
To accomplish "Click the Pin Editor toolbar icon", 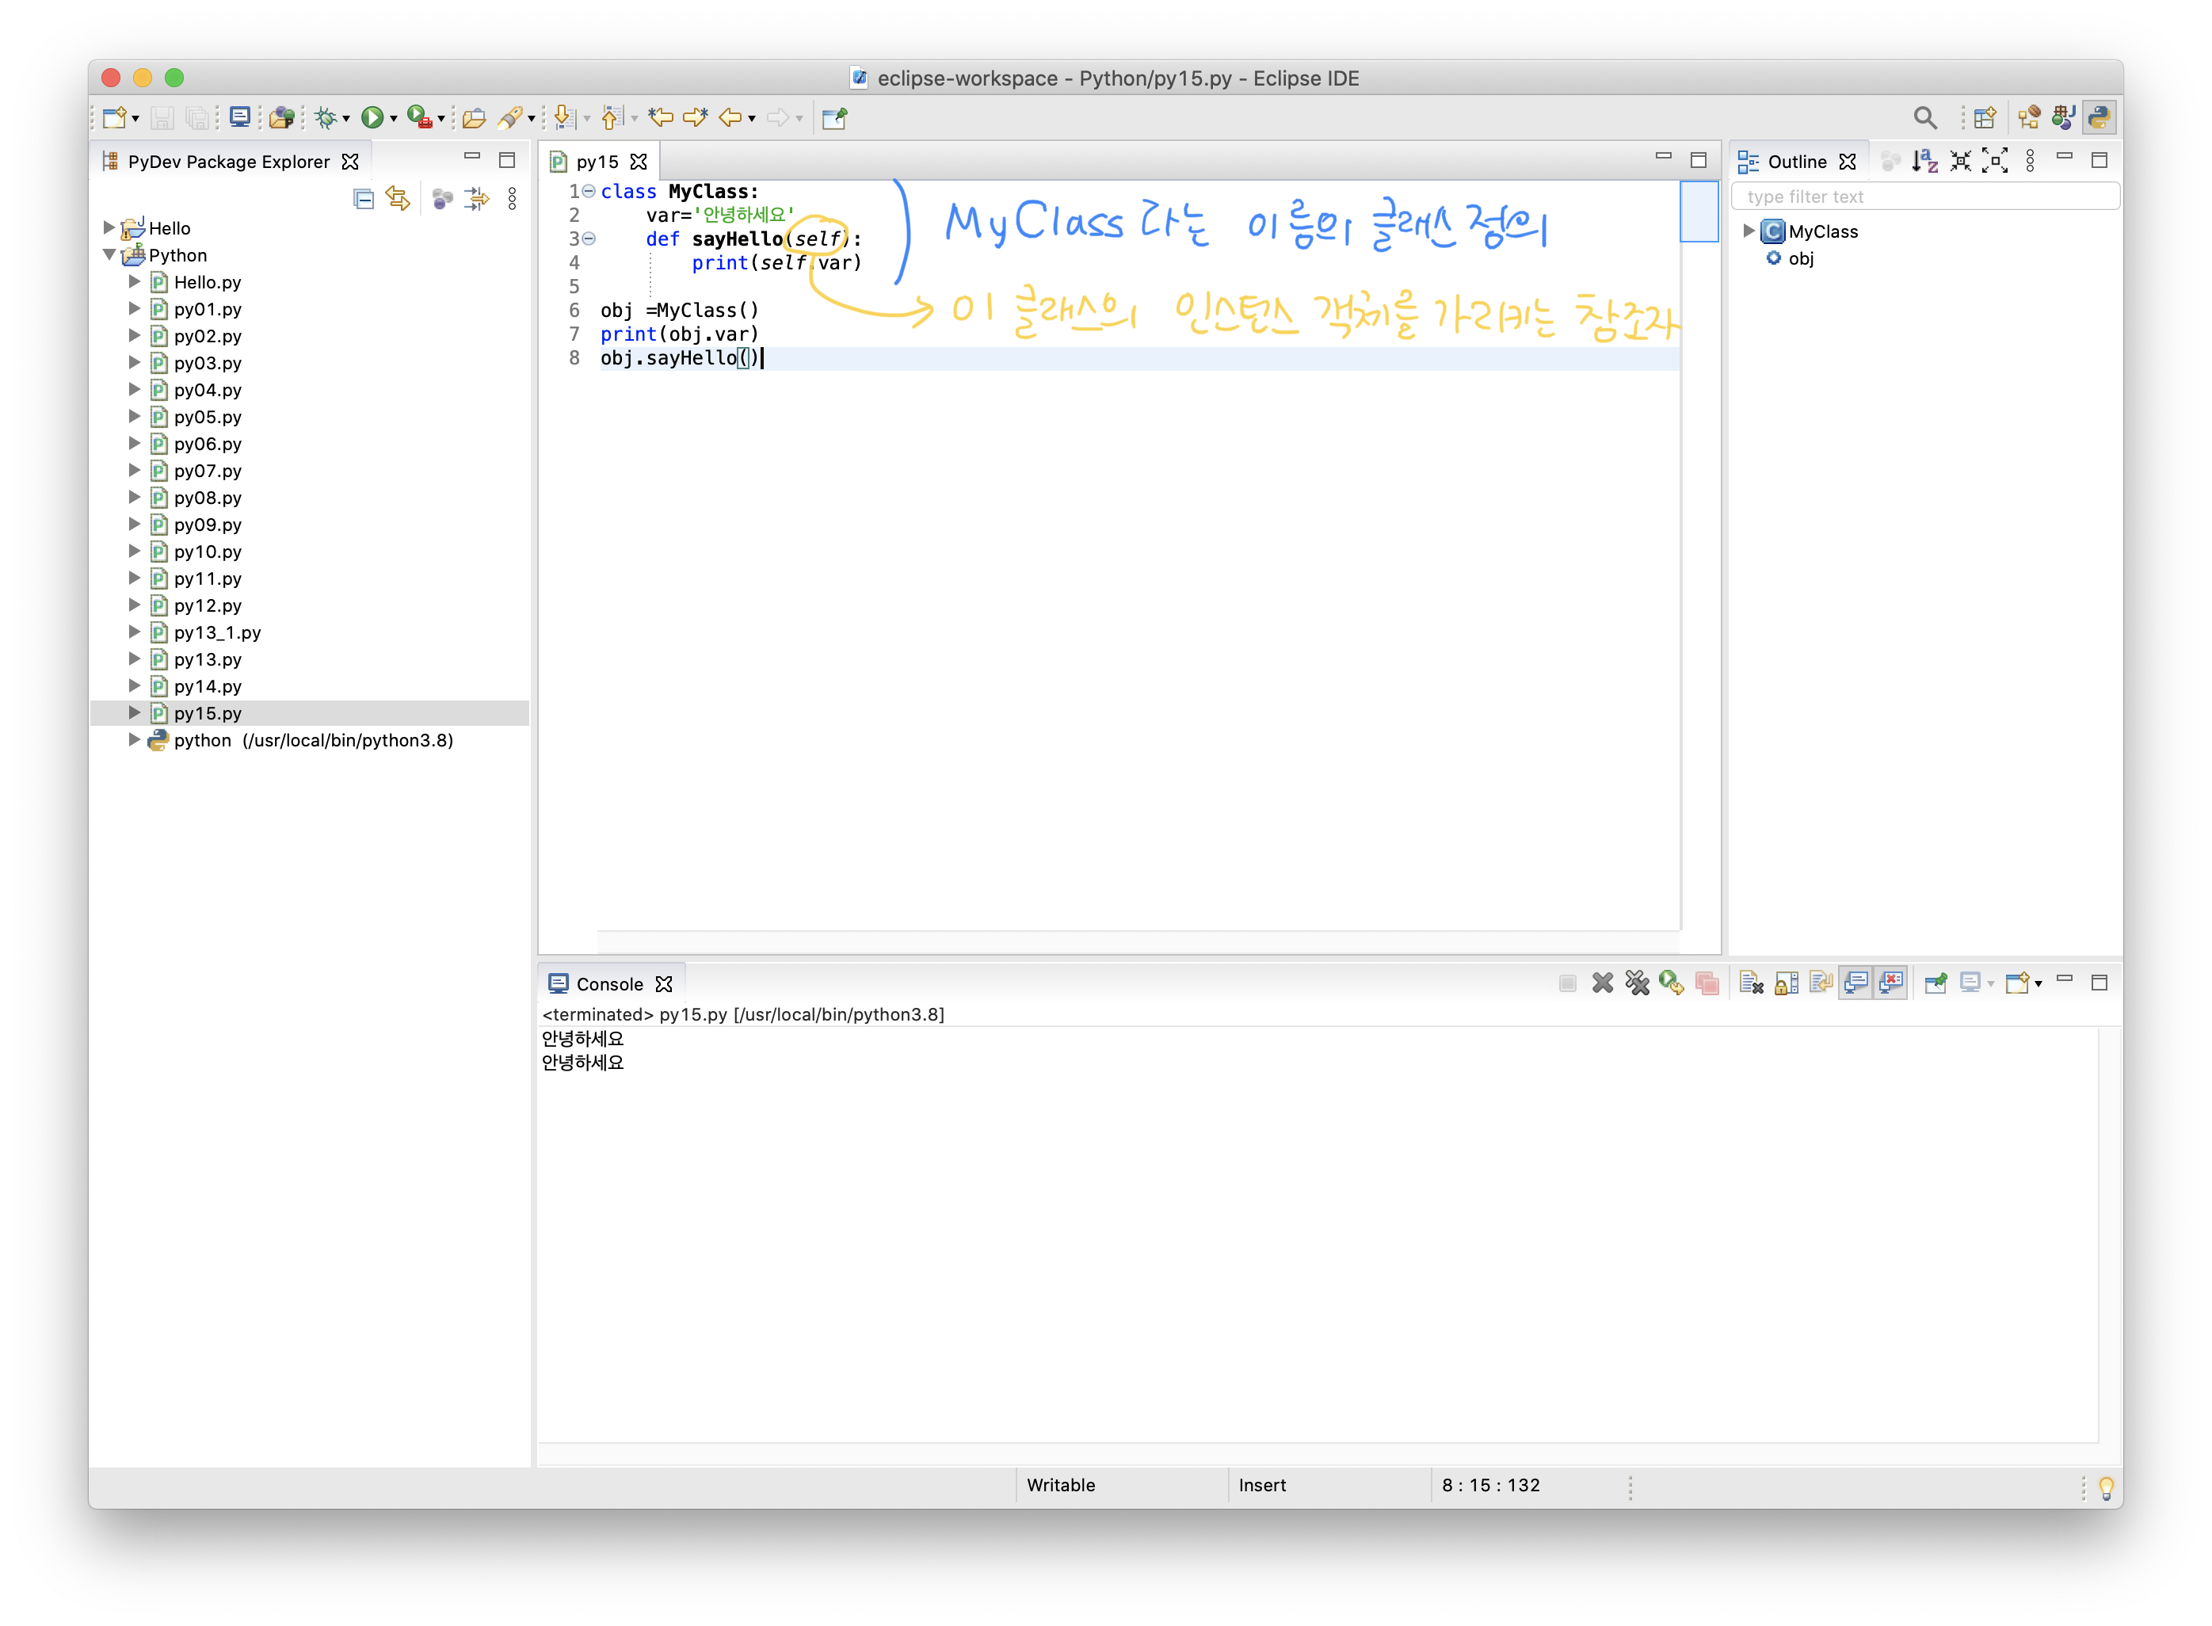I will pyautogui.click(x=834, y=118).
